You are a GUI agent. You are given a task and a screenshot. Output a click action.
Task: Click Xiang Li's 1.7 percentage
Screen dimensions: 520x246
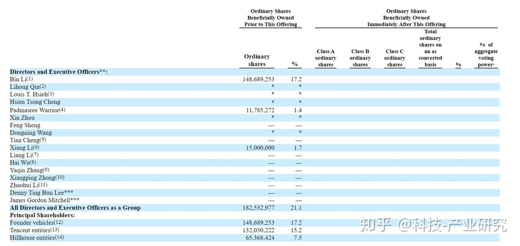[298, 148]
